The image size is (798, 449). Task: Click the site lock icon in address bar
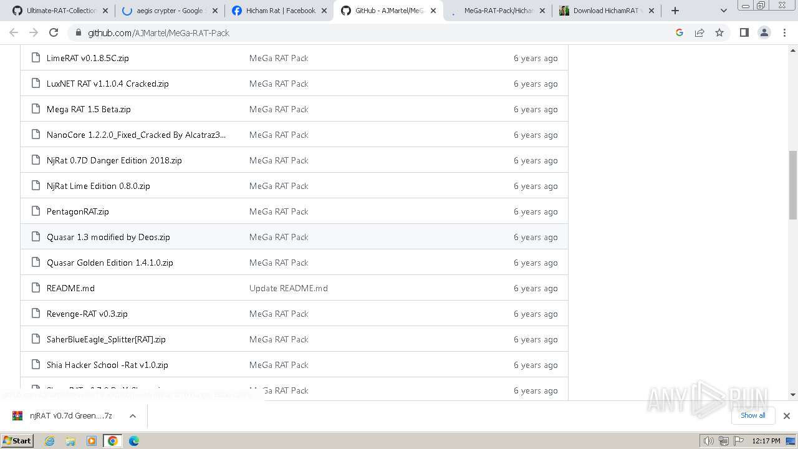tap(78, 32)
